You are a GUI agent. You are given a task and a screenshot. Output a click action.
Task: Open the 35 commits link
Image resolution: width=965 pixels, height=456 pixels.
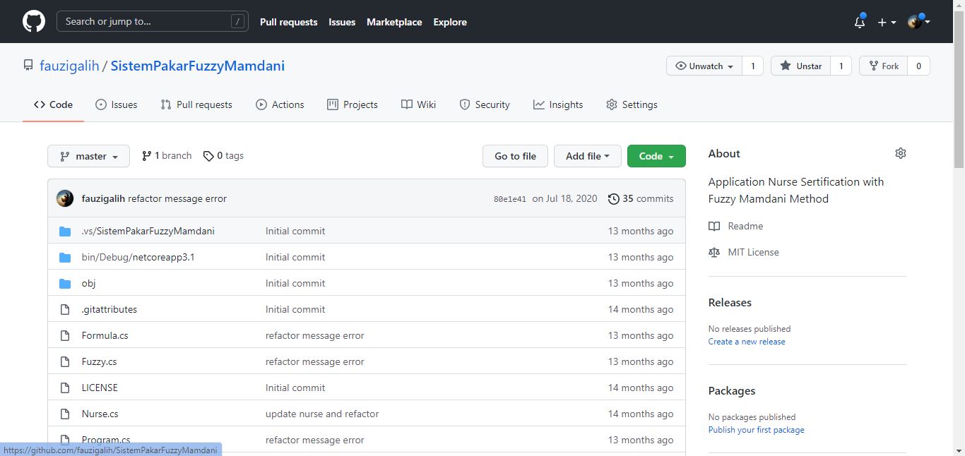(641, 198)
